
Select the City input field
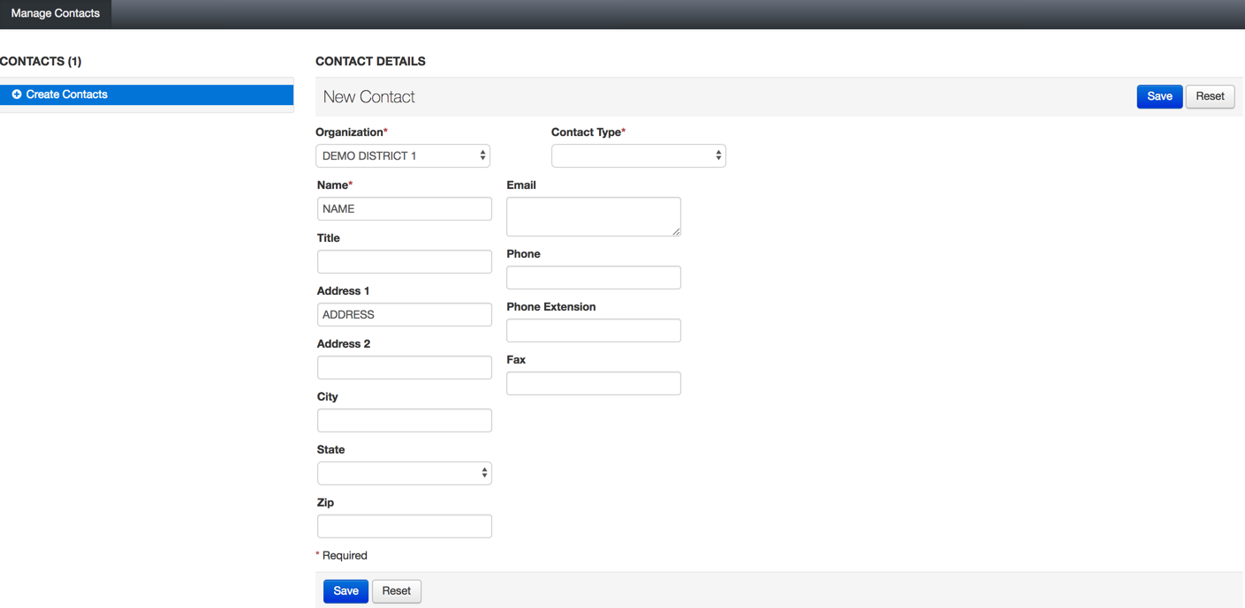tap(404, 421)
